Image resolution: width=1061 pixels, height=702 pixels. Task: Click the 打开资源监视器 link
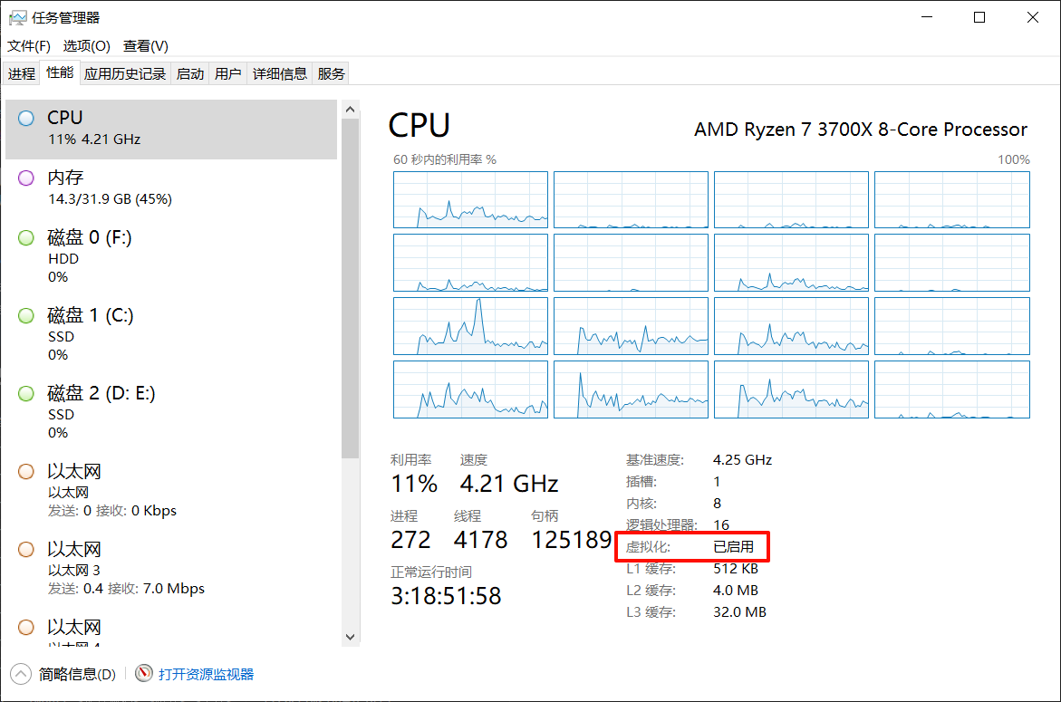pyautogui.click(x=207, y=674)
